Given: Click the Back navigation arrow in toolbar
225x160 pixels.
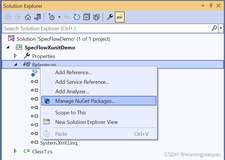Looking at the screenshot, I should point(8,17).
